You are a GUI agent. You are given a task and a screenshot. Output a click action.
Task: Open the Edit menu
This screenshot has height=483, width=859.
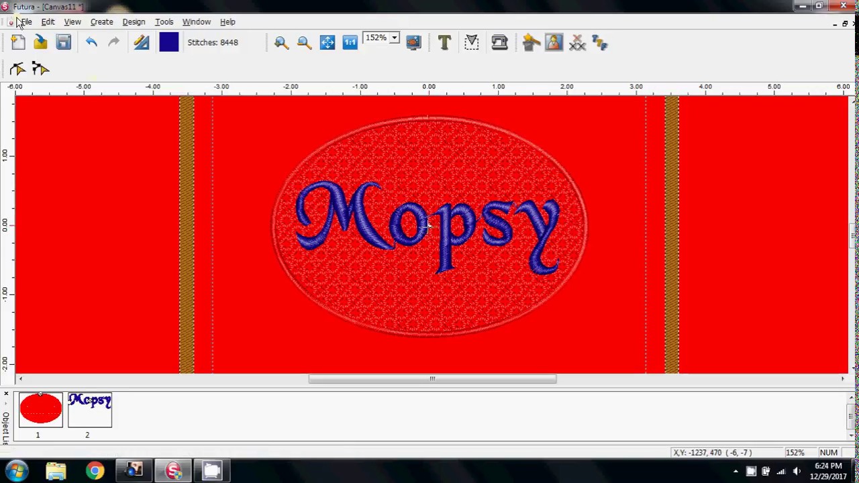pyautogui.click(x=48, y=21)
